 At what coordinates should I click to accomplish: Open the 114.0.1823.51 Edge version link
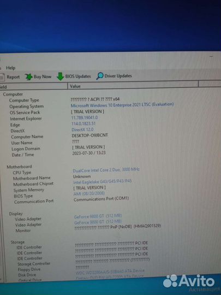click(x=83, y=123)
